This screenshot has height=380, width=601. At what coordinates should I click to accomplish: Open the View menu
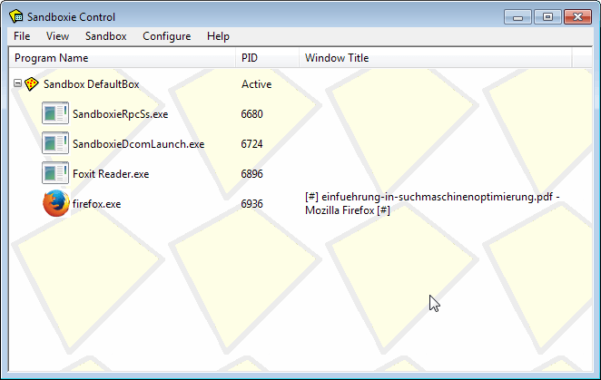pos(57,36)
